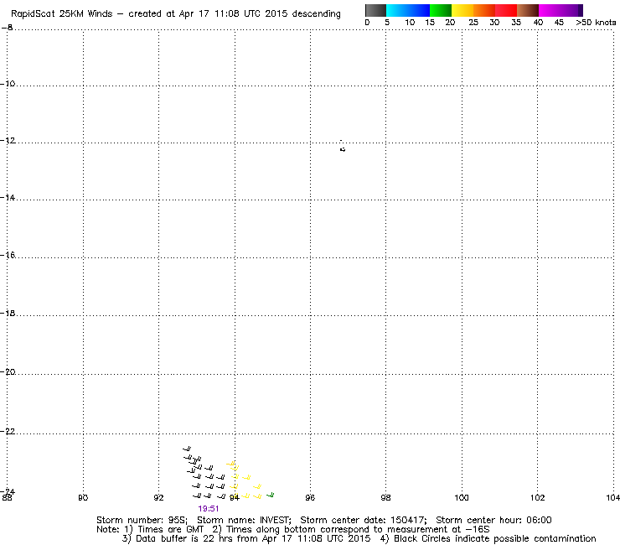
Task: Click the '>50 knots' legend label
Action: tap(596, 23)
